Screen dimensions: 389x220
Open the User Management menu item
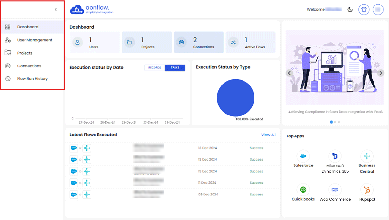(35, 40)
